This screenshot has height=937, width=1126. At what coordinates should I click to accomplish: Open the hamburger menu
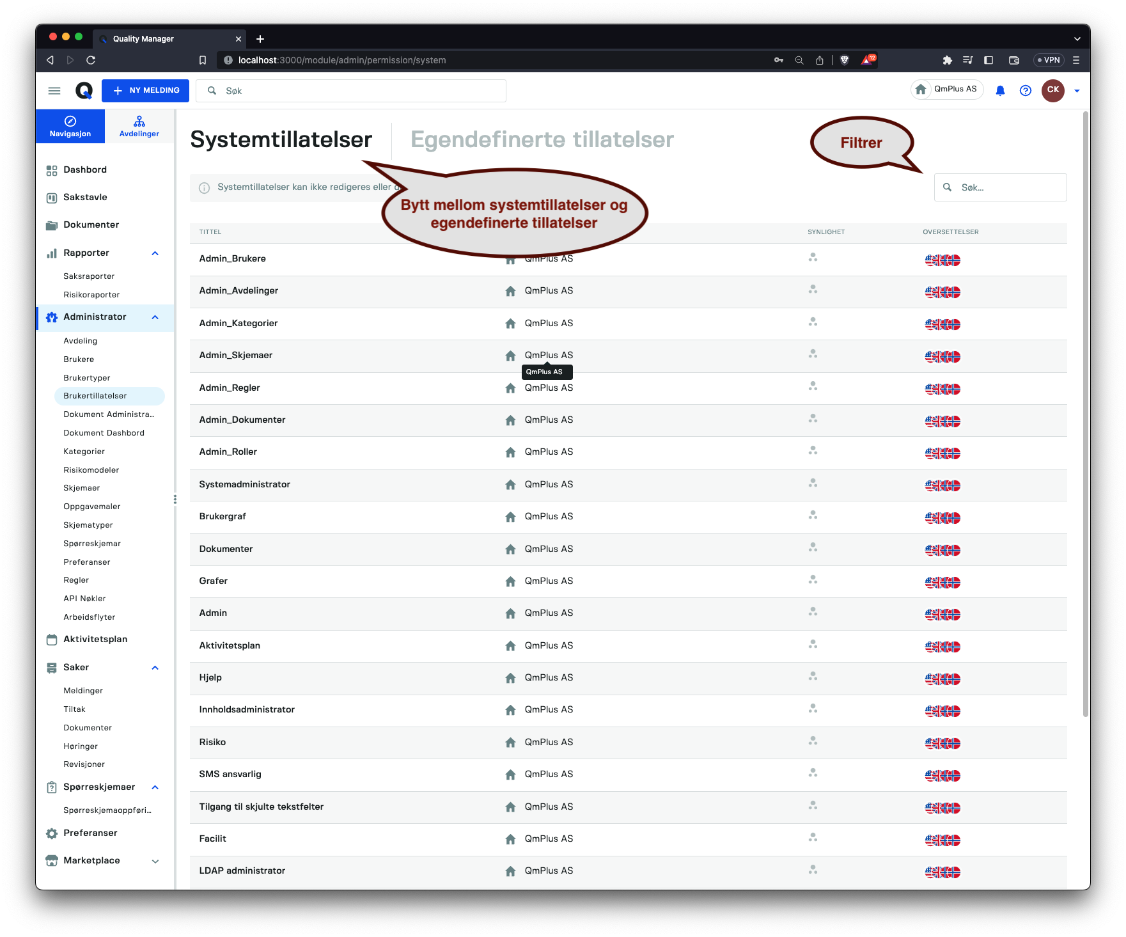(54, 91)
